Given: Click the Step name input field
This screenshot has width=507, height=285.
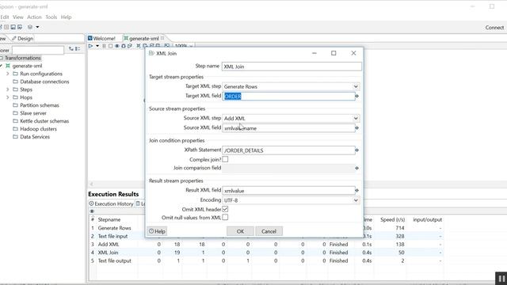Looking at the screenshot, I should [292, 66].
